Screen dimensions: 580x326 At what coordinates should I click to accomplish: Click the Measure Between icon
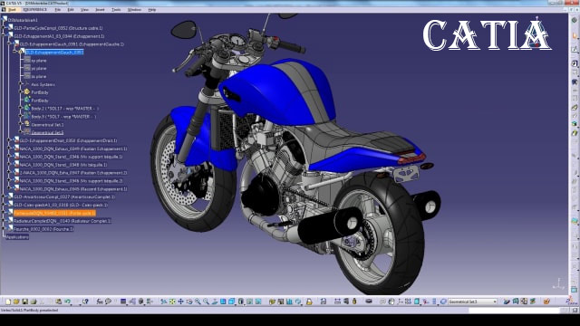tap(337, 302)
